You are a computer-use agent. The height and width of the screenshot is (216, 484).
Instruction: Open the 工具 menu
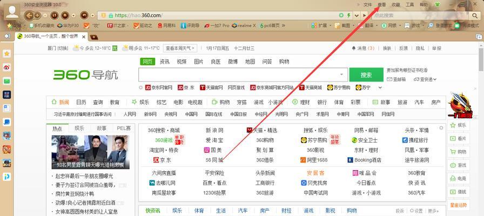coord(409,5)
